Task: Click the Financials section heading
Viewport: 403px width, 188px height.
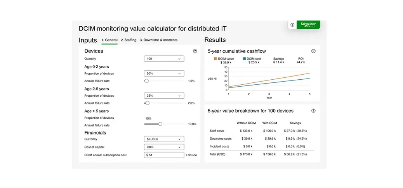Action: coord(95,133)
